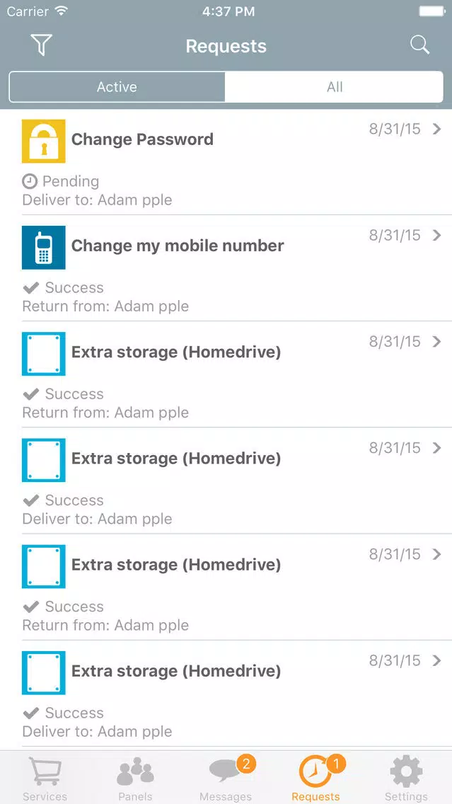Open Messages speech bubble icon
Viewport: 452px width, 804px height.
(226, 778)
